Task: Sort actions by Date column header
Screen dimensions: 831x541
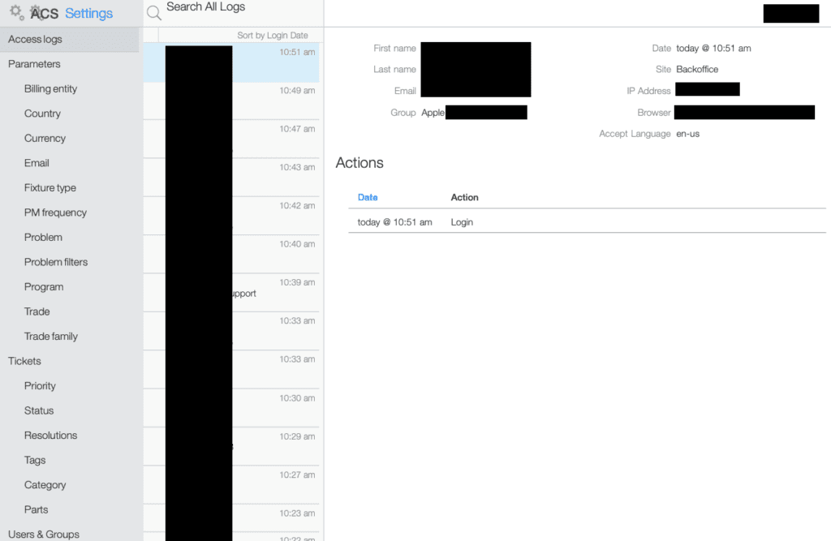Action: point(368,197)
